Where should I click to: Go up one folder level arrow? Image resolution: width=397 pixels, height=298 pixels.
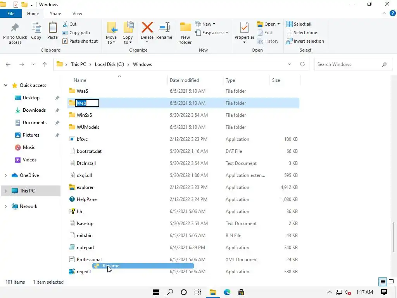45,64
